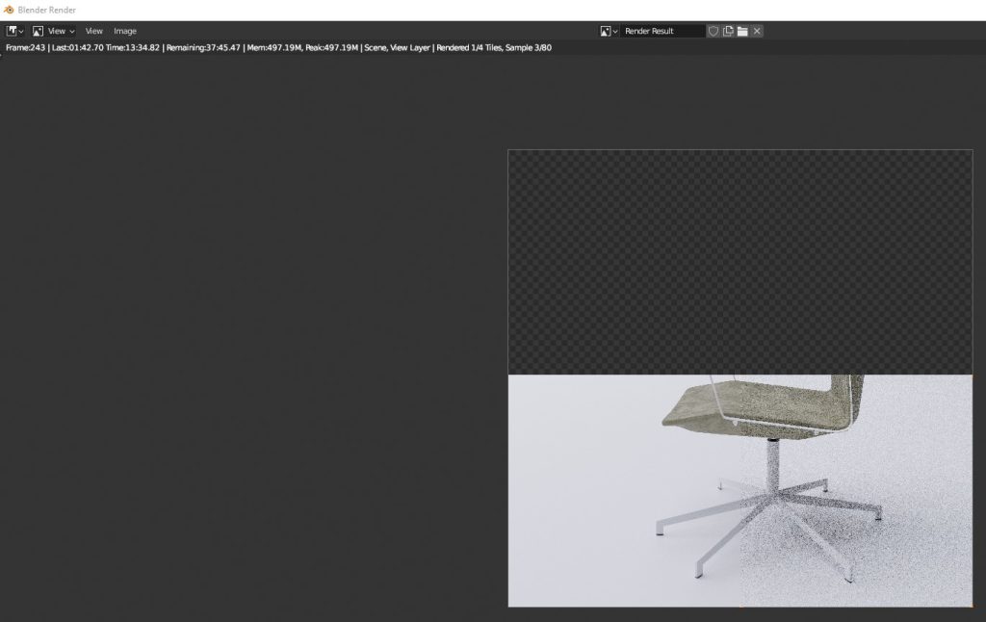Expand the View mode dropdown with image icon

coord(53,31)
